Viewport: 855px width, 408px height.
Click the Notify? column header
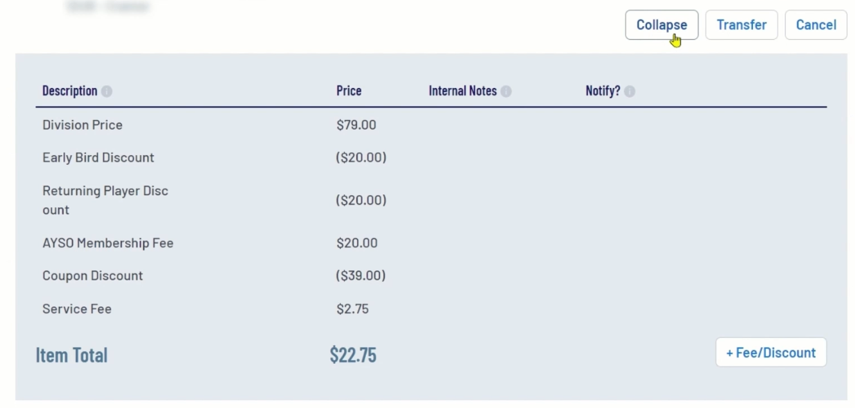(603, 91)
